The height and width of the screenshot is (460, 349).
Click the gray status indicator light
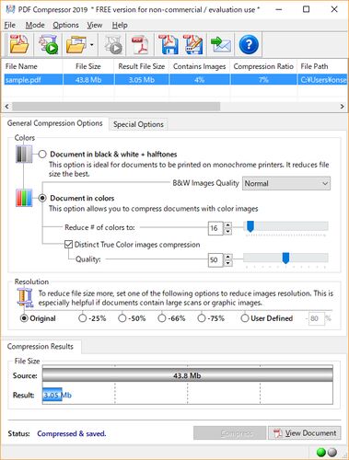tap(332, 452)
